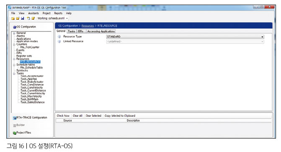
Task: Click the blue save disk icon
Action: (x=23, y=18)
